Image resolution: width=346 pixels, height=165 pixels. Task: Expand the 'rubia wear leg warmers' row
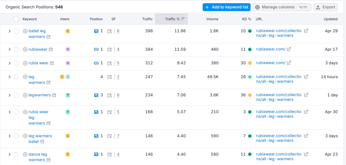tap(9, 112)
